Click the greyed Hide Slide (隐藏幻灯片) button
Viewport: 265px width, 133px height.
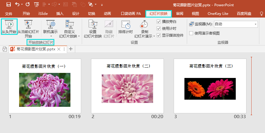click(x=109, y=29)
